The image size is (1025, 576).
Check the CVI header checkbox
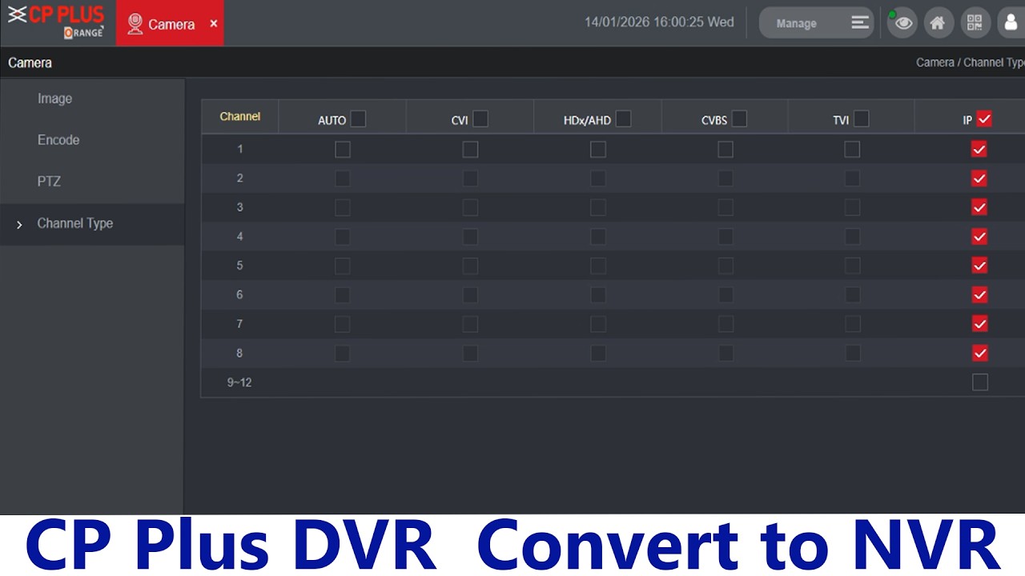click(x=480, y=119)
